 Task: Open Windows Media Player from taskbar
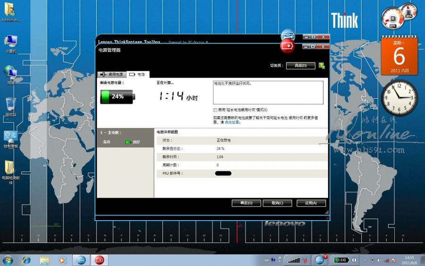click(x=62, y=260)
